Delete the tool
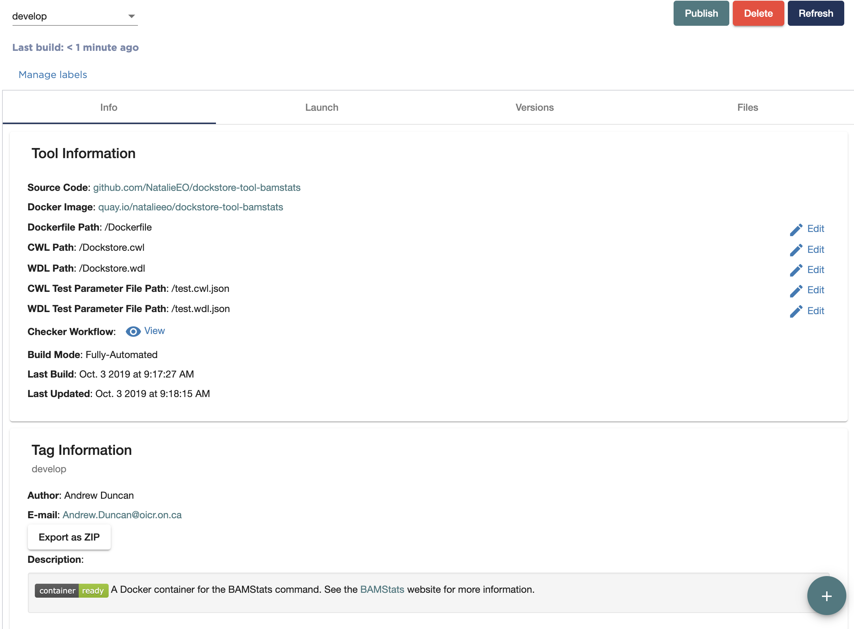The width and height of the screenshot is (854, 629). point(758,13)
